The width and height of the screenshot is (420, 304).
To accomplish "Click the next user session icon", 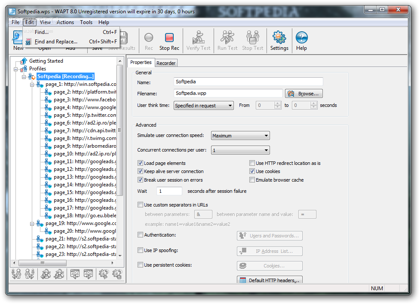I will [58, 274].
